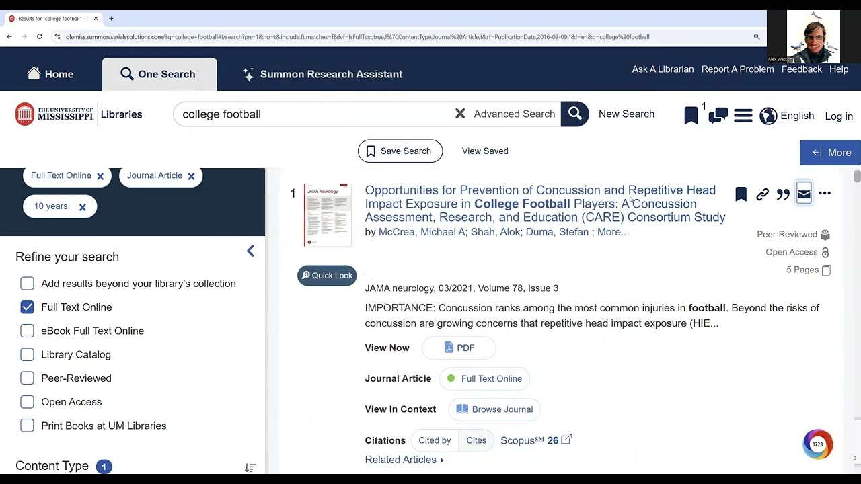Expand Related Articles

click(404, 460)
